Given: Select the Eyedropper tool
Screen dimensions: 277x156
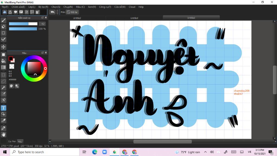Looking at the screenshot, I should click(3, 128).
